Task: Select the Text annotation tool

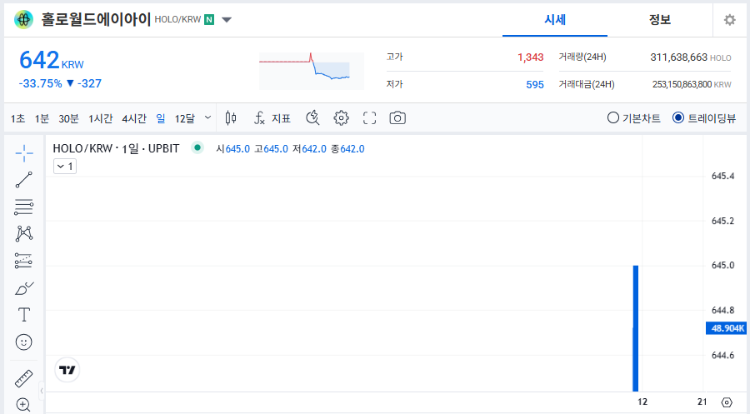Action: click(24, 315)
